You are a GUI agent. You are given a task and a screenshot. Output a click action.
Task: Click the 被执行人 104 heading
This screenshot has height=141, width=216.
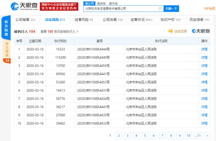[25, 31]
